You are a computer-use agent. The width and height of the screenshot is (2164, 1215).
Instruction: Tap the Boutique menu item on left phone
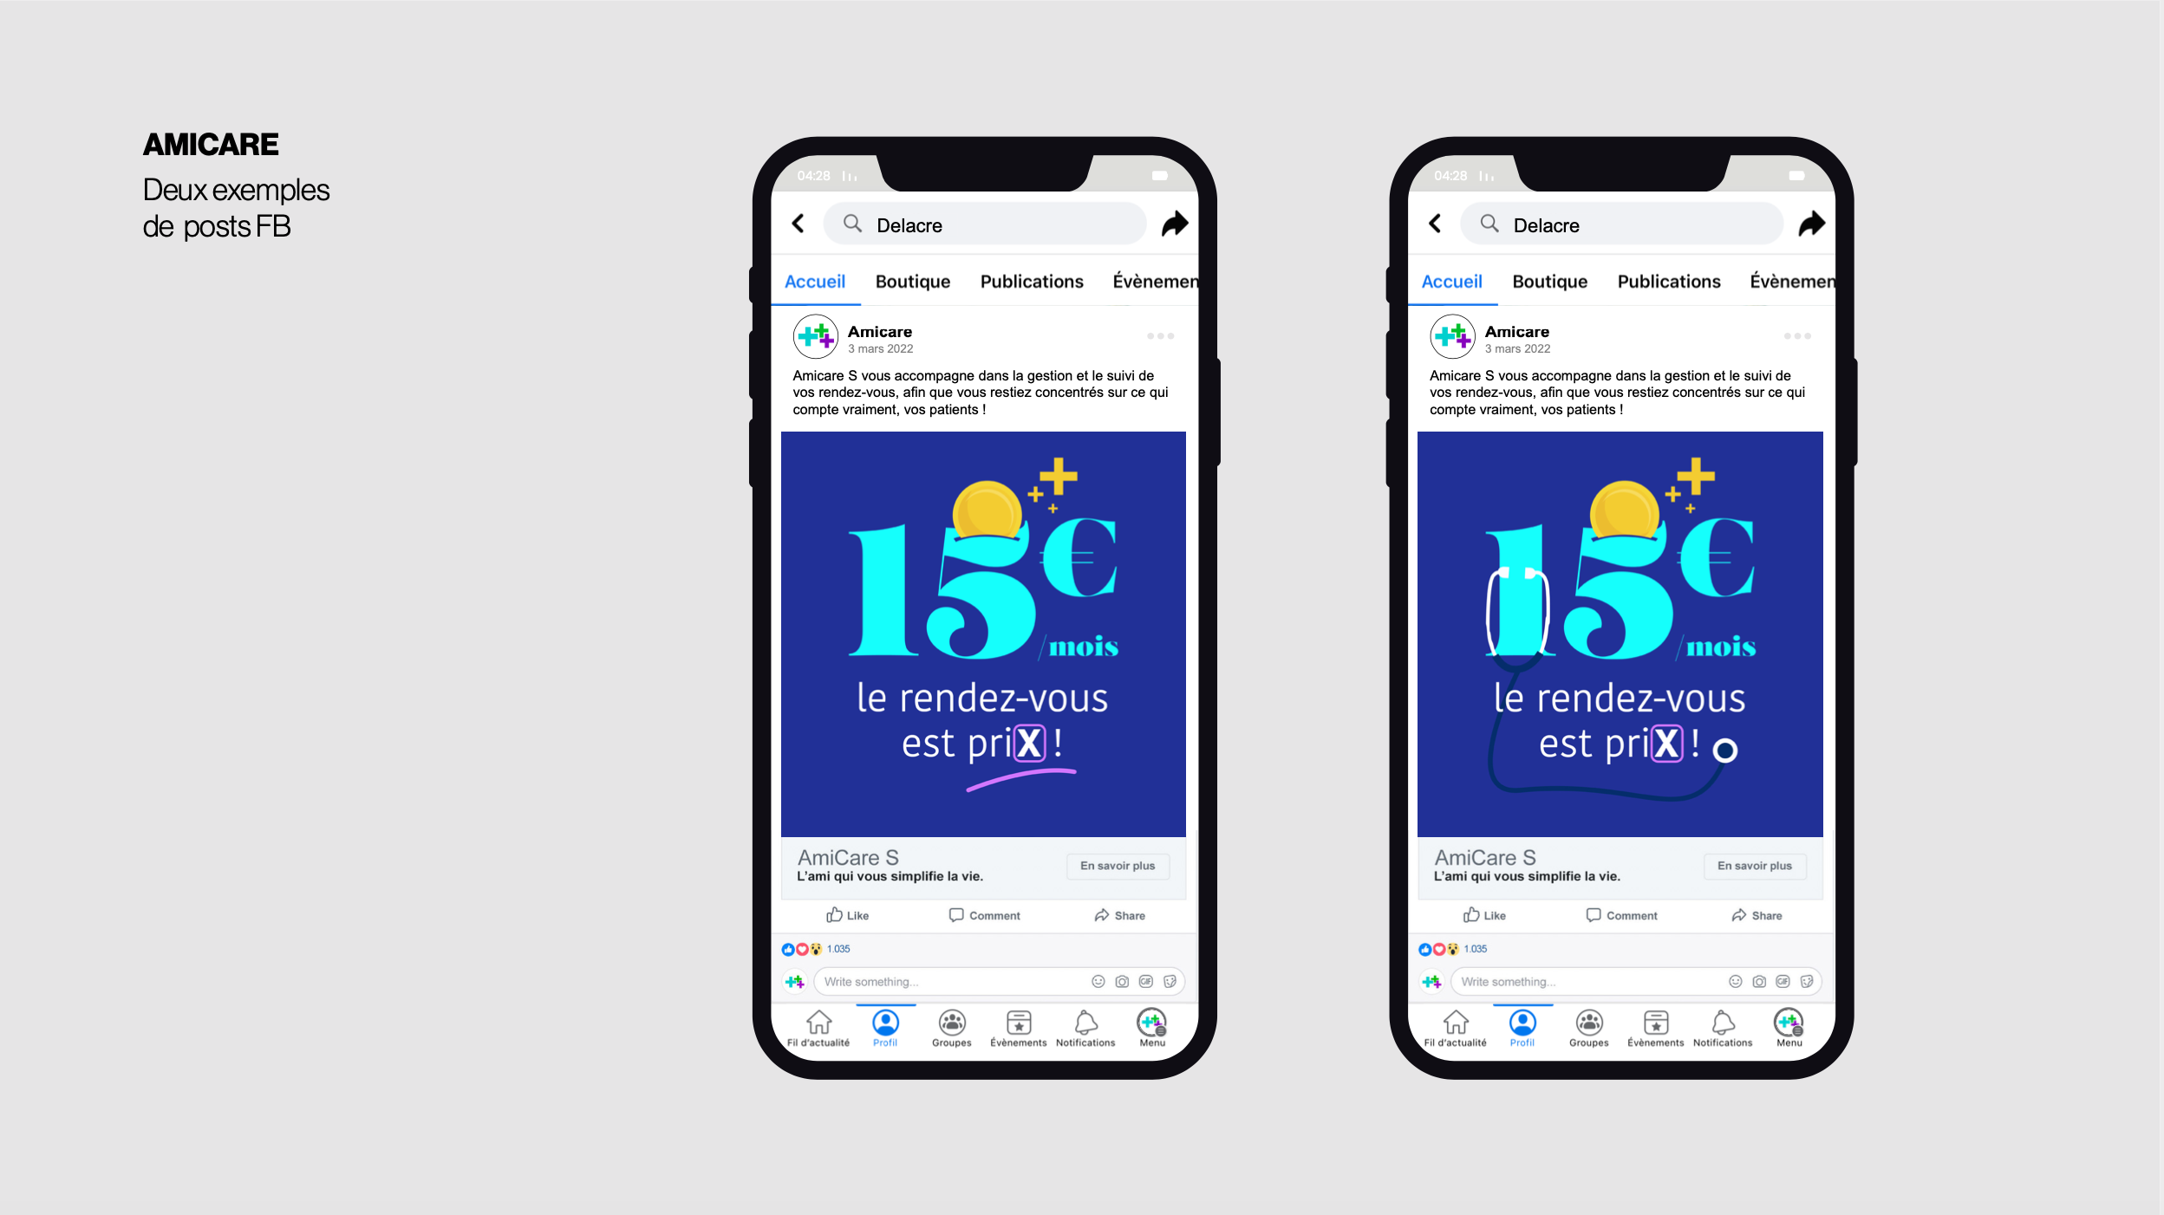[911, 281]
